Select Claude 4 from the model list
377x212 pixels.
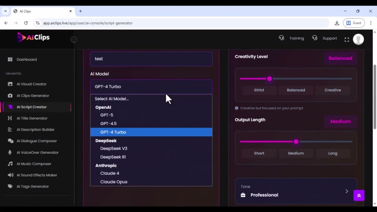coord(151,173)
